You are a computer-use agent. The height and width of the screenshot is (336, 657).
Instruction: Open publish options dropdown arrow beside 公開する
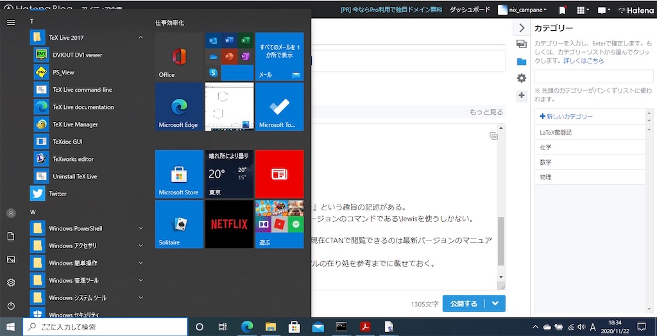[x=495, y=304]
